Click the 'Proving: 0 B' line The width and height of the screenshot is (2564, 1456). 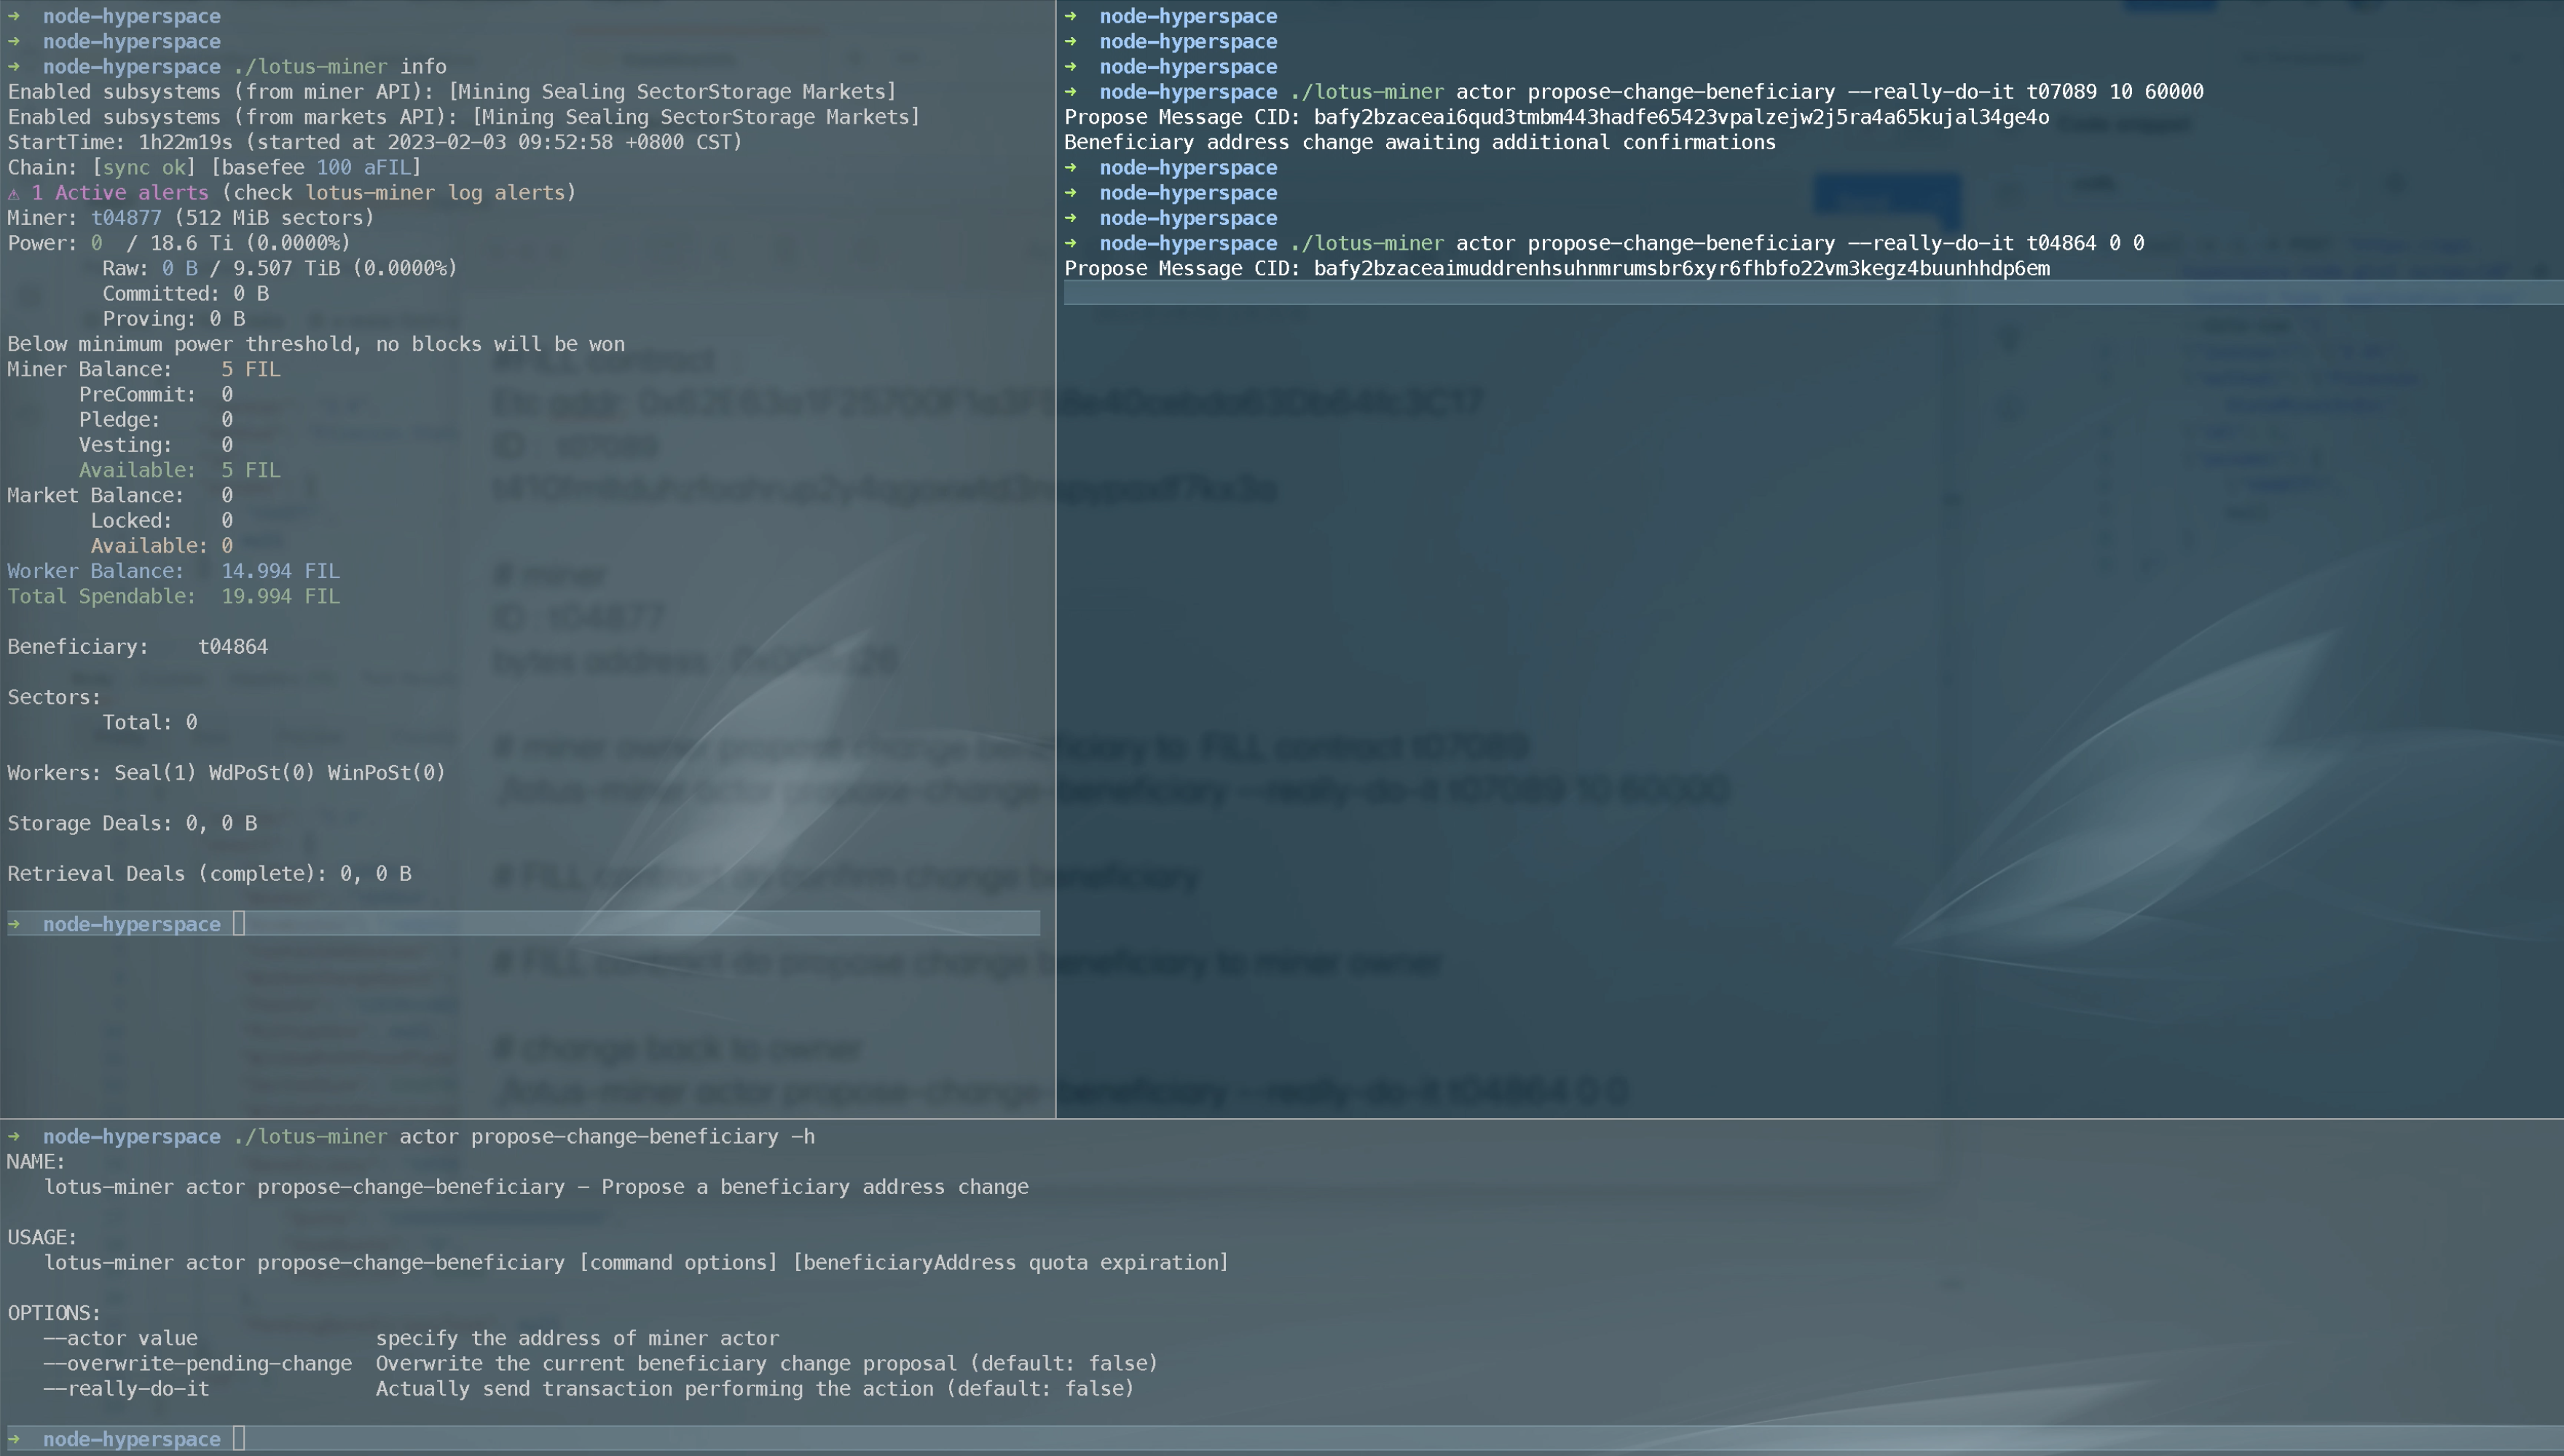pyautogui.click(x=173, y=319)
